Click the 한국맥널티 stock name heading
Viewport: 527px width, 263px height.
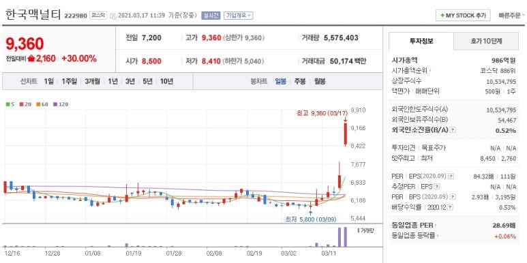click(33, 15)
